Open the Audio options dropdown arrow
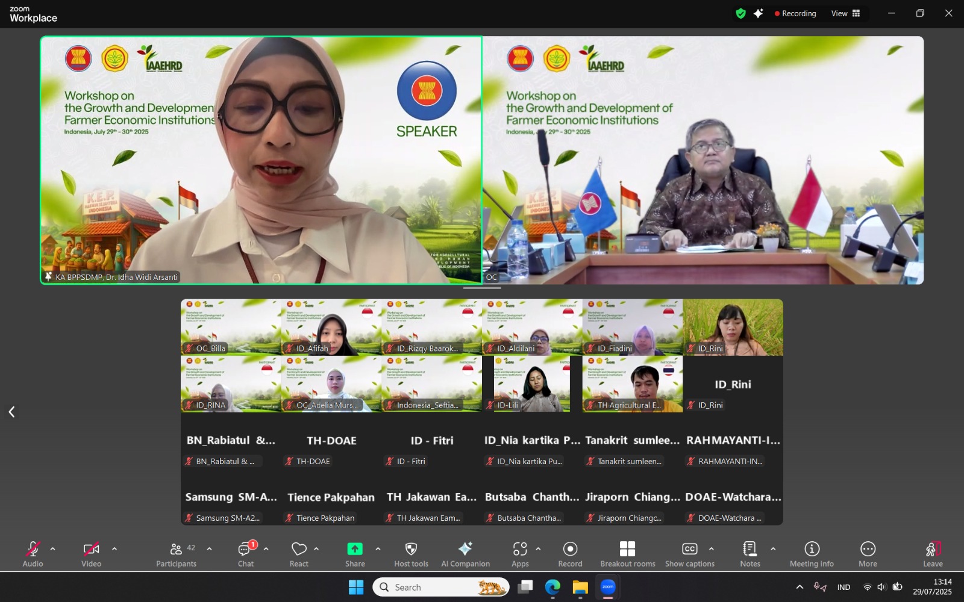964x602 pixels. pos(53,549)
